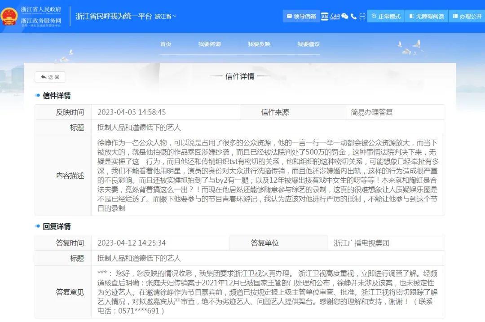Click the back arrow icon beside 返回
Image resolution: width=485 pixels, height=322 pixels.
pos(44,77)
